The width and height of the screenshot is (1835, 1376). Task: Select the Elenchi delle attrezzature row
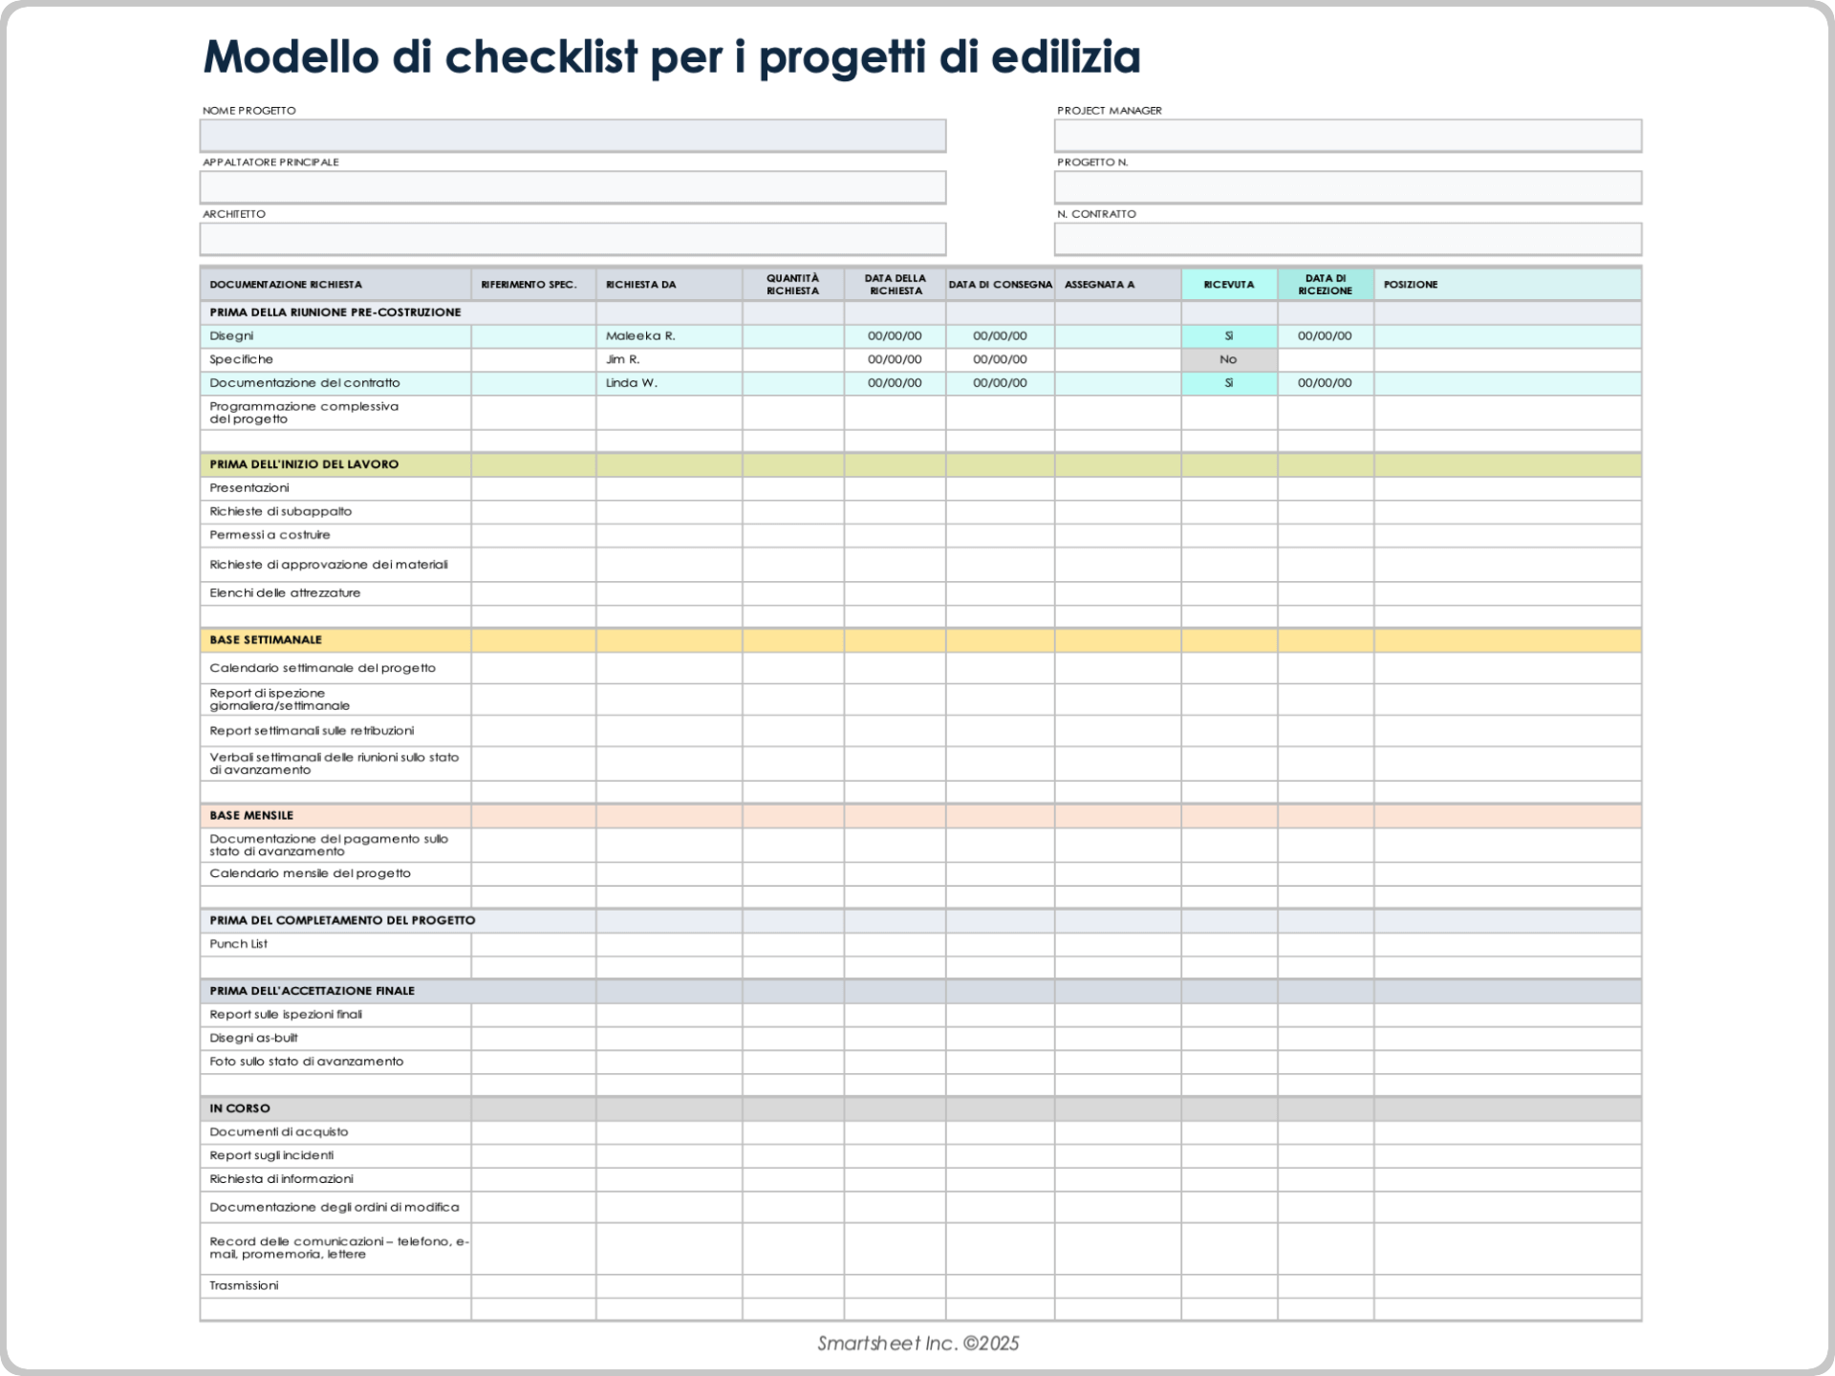pyautogui.click(x=920, y=593)
